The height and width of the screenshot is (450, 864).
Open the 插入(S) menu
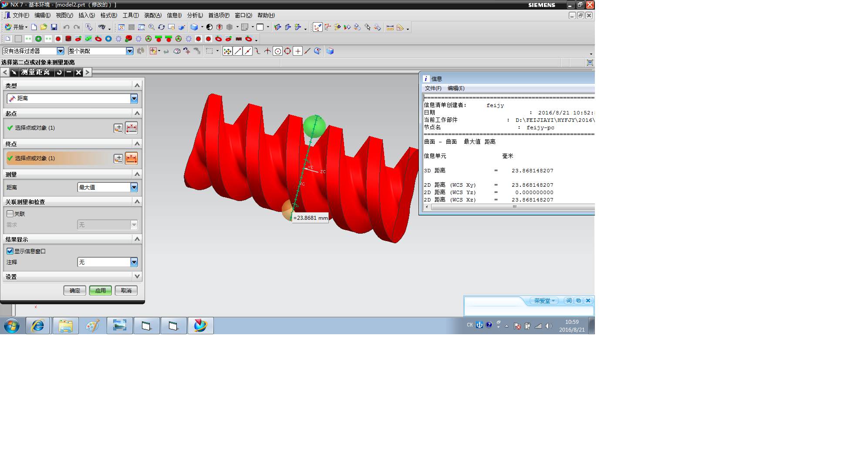87,15
